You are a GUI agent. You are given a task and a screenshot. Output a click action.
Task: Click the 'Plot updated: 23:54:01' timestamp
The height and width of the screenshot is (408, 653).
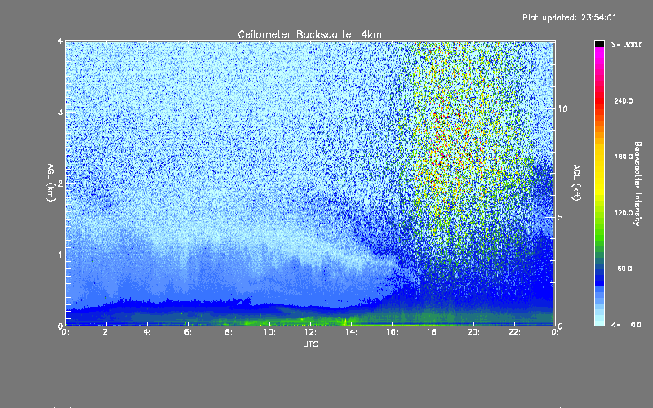point(569,17)
